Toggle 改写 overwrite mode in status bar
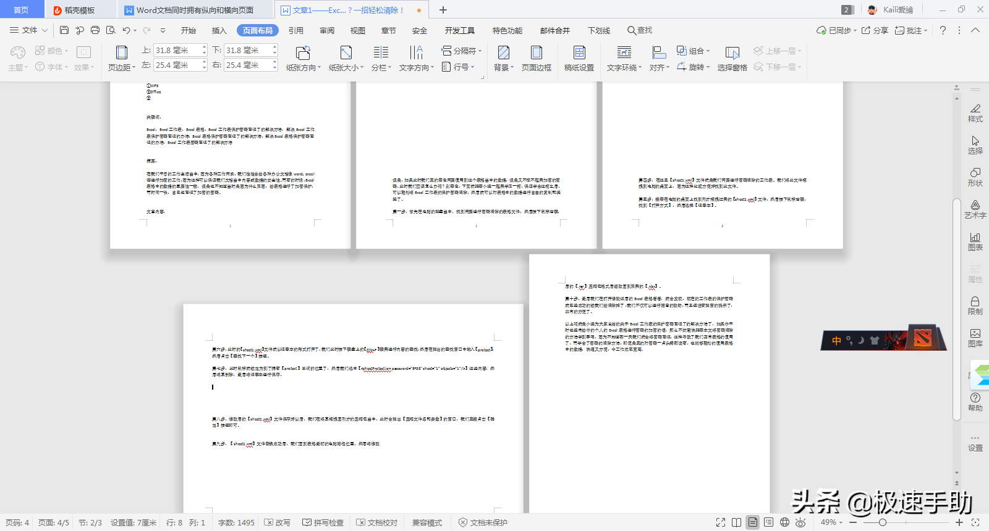 (277, 522)
